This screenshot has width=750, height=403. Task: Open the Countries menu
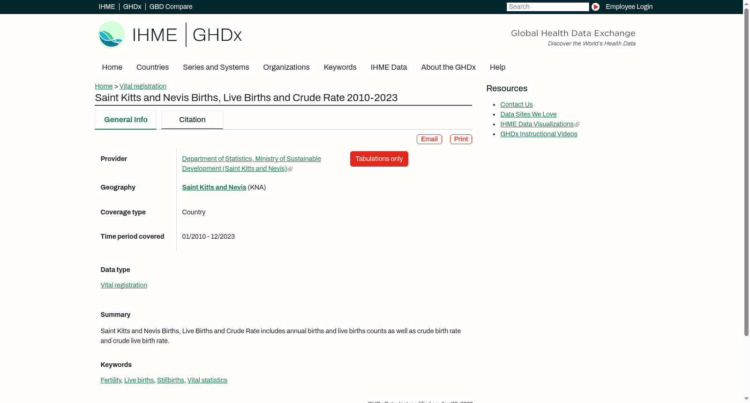coord(152,67)
